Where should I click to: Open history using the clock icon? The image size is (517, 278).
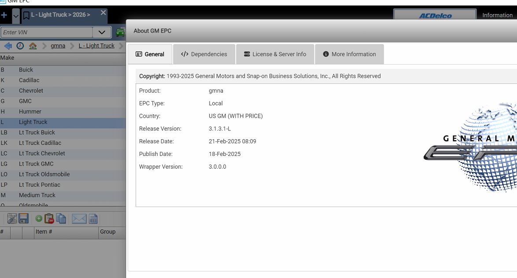coord(20,46)
